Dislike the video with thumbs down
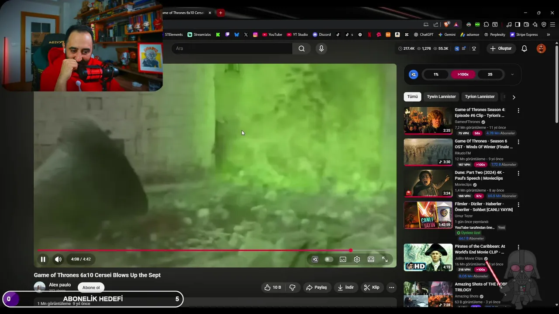Image resolution: width=559 pixels, height=314 pixels. pyautogui.click(x=292, y=287)
